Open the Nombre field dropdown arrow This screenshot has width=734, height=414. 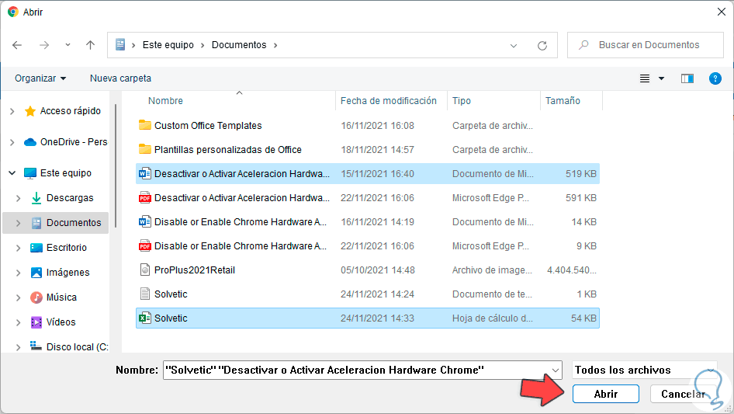pos(556,371)
